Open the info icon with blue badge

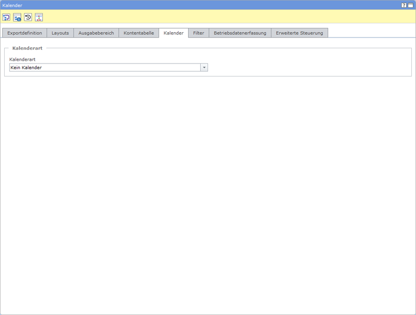click(17, 17)
